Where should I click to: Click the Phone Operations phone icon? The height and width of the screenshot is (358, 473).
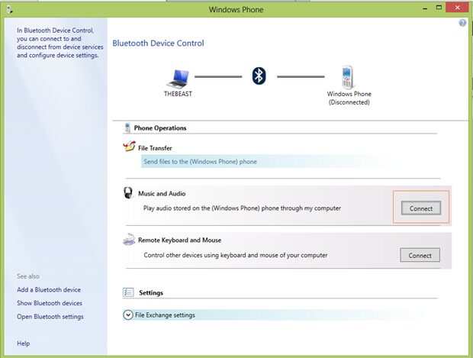[127, 127]
